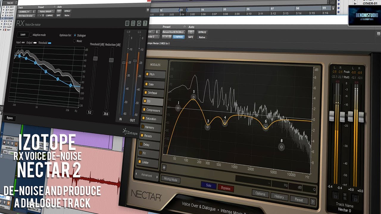Screen dimensions: 381x214
Task: Click BYPASS in RX plugin header
Action: coord(68,11)
